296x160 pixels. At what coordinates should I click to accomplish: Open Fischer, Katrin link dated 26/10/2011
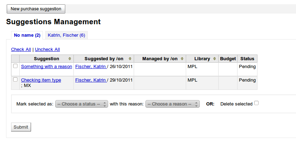(x=91, y=67)
